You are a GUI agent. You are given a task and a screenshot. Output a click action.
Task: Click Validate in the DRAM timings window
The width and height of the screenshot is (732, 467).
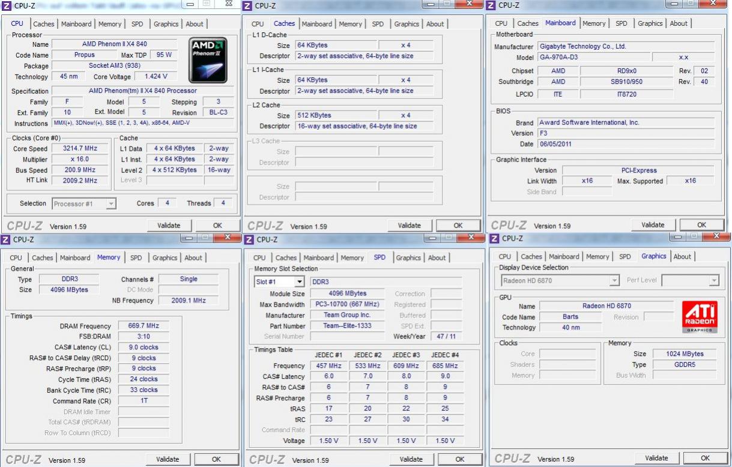(x=168, y=459)
